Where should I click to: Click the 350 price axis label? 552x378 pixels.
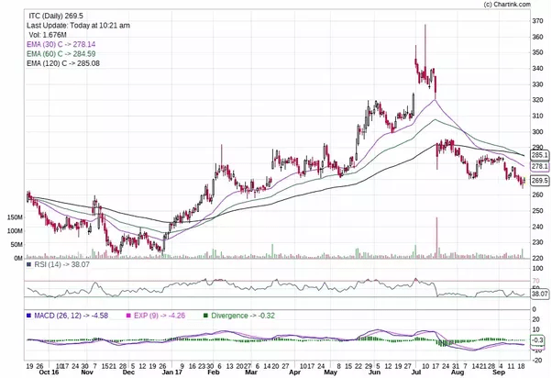pyautogui.click(x=537, y=52)
